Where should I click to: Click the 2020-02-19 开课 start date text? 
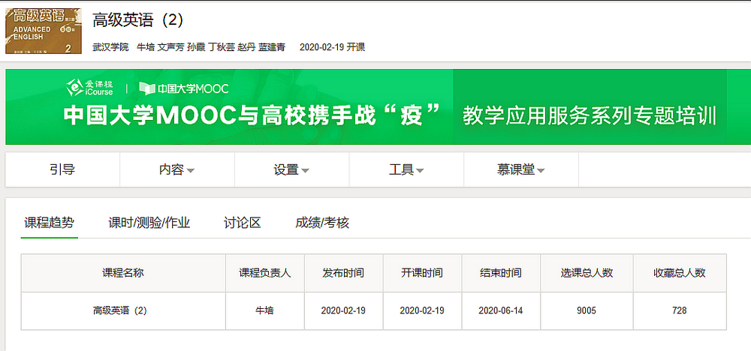[333, 46]
